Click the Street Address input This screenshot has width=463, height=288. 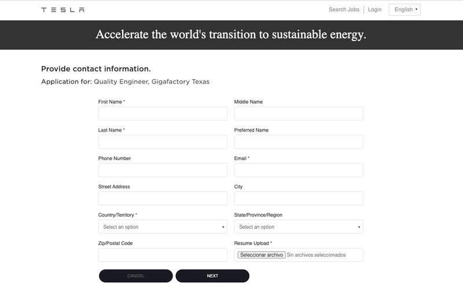pyautogui.click(x=163, y=198)
